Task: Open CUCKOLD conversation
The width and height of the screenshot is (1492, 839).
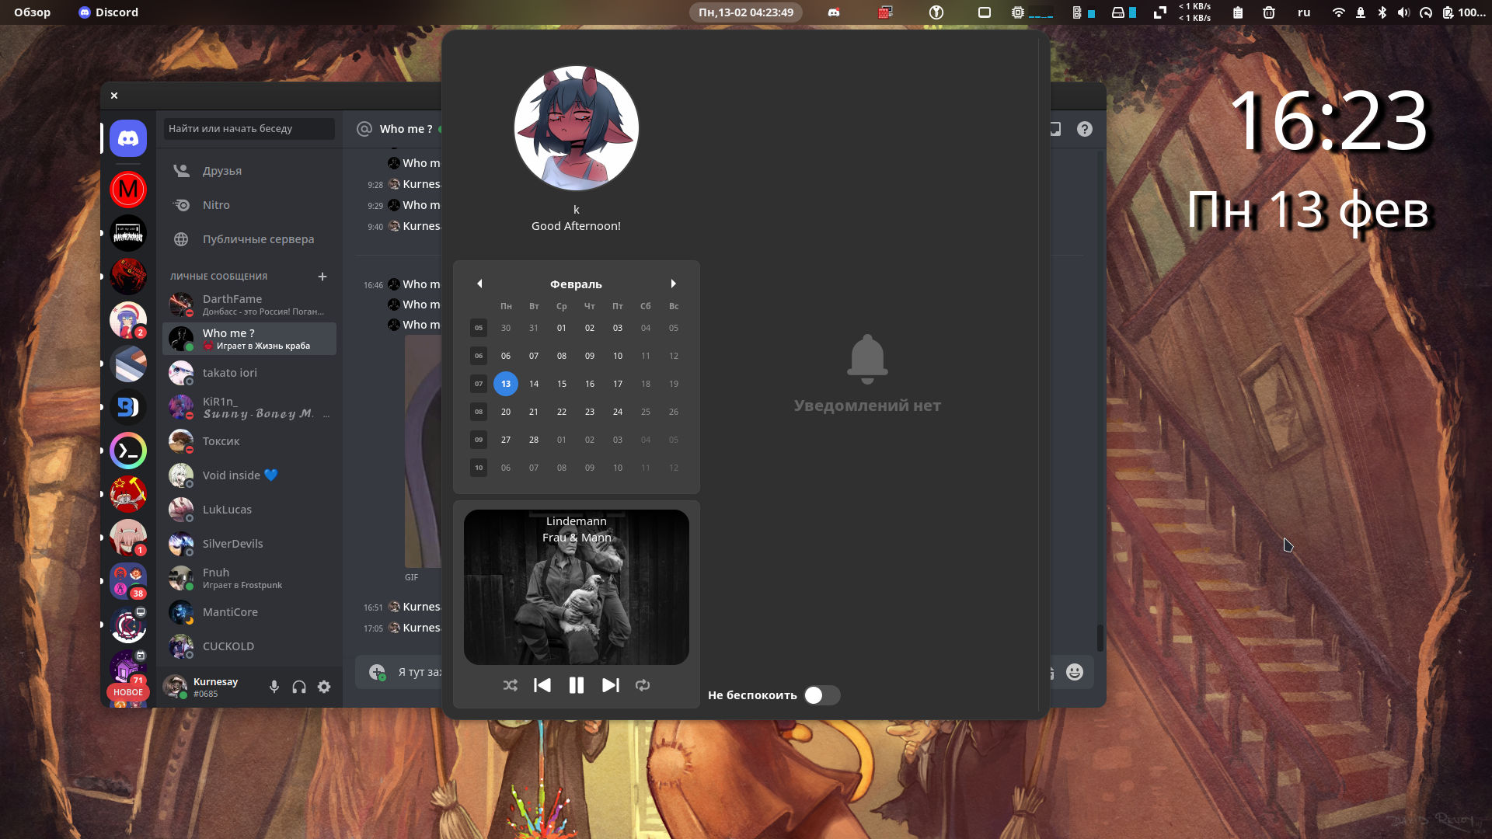Action: 249,646
